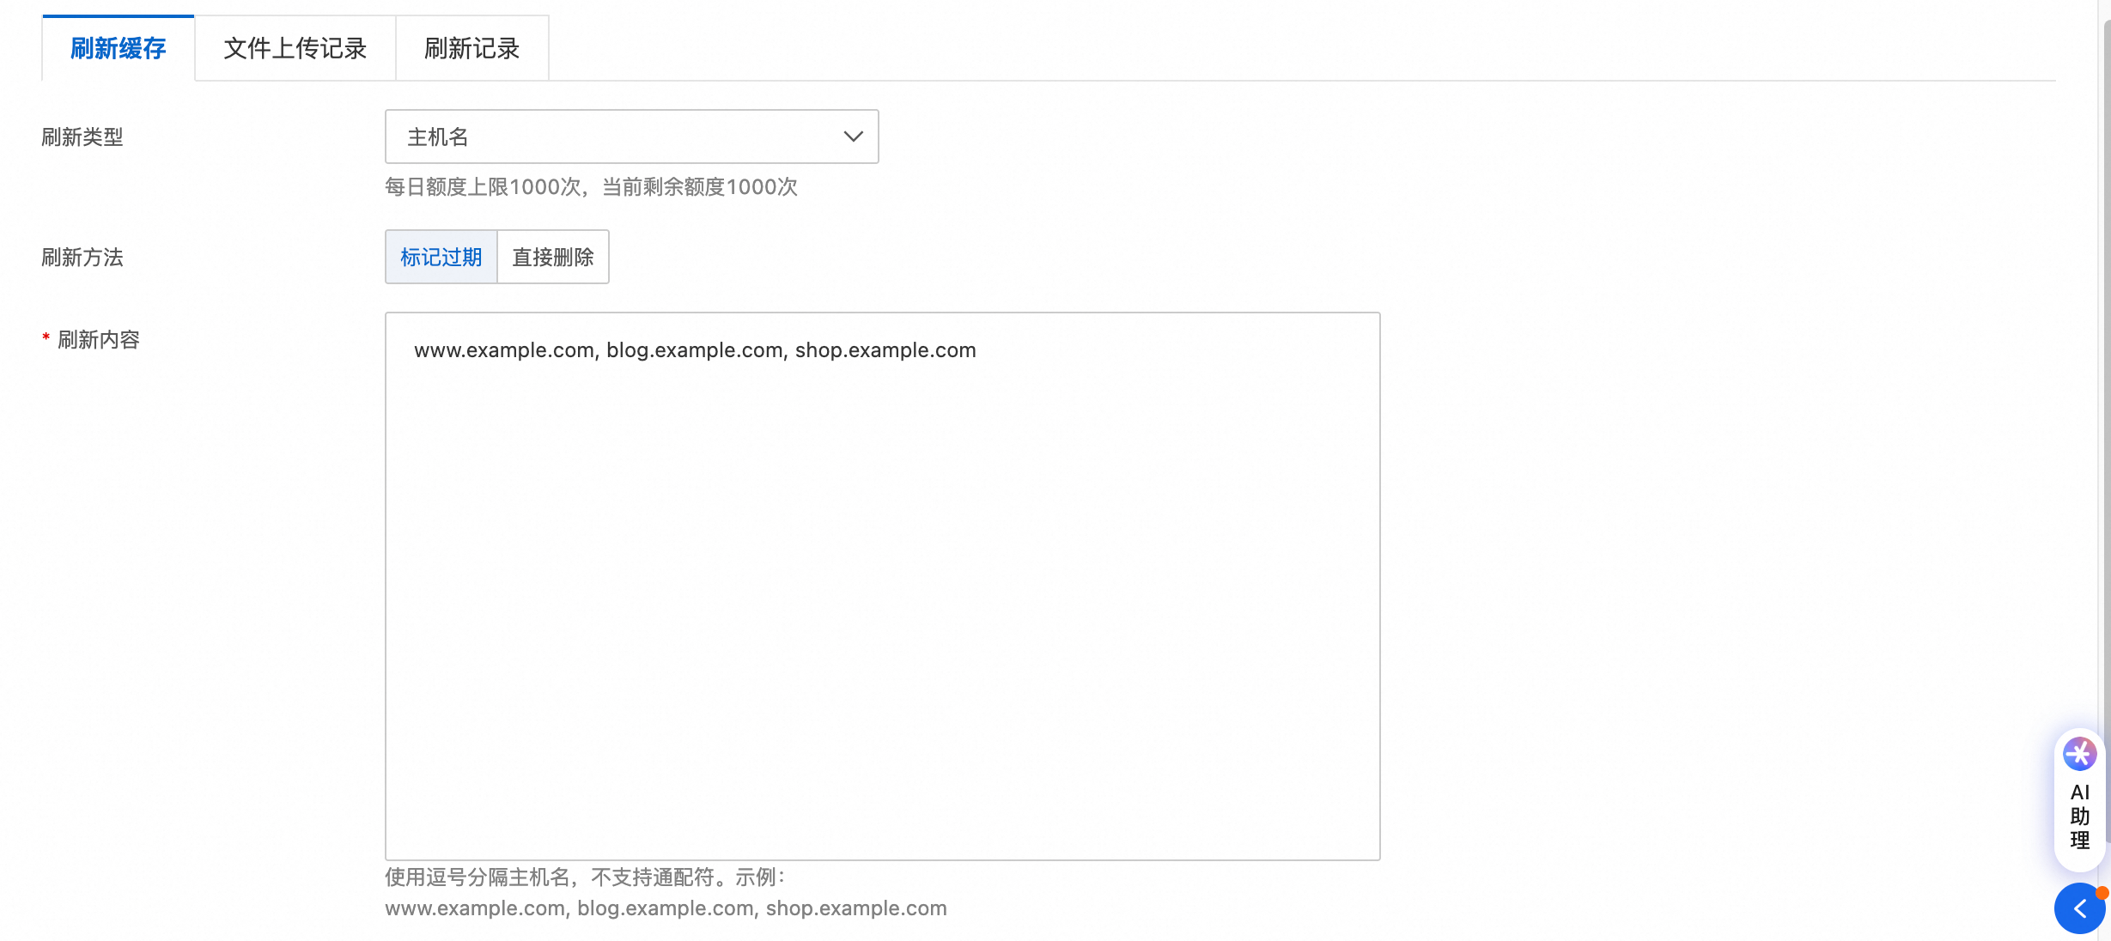
Task: Click the blue circular left-arrow button
Action: (x=2079, y=908)
